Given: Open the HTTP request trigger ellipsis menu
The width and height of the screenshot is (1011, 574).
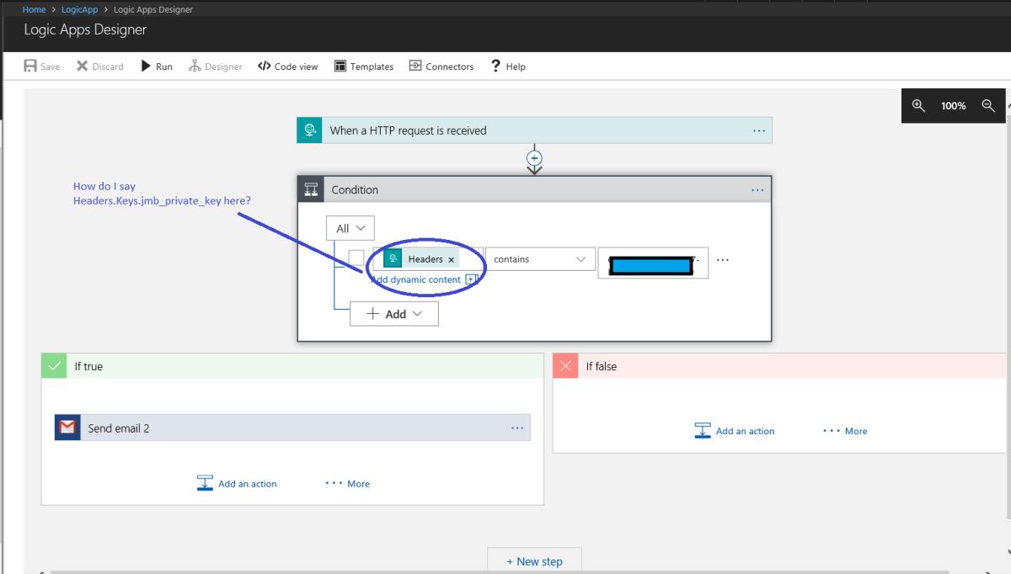Looking at the screenshot, I should pos(758,130).
